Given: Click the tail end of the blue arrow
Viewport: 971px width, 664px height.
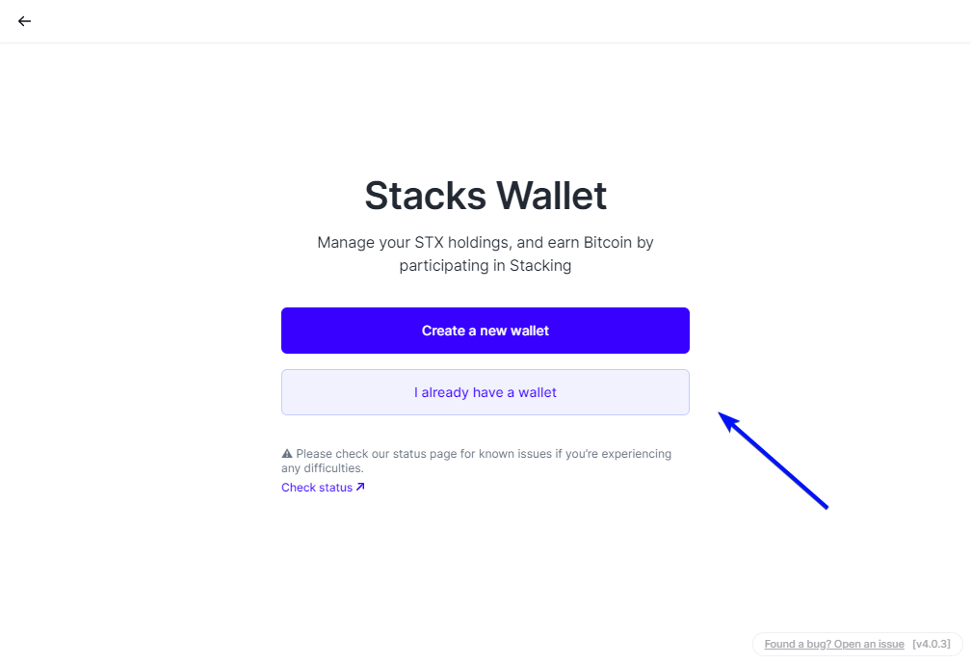Looking at the screenshot, I should pos(825,505).
